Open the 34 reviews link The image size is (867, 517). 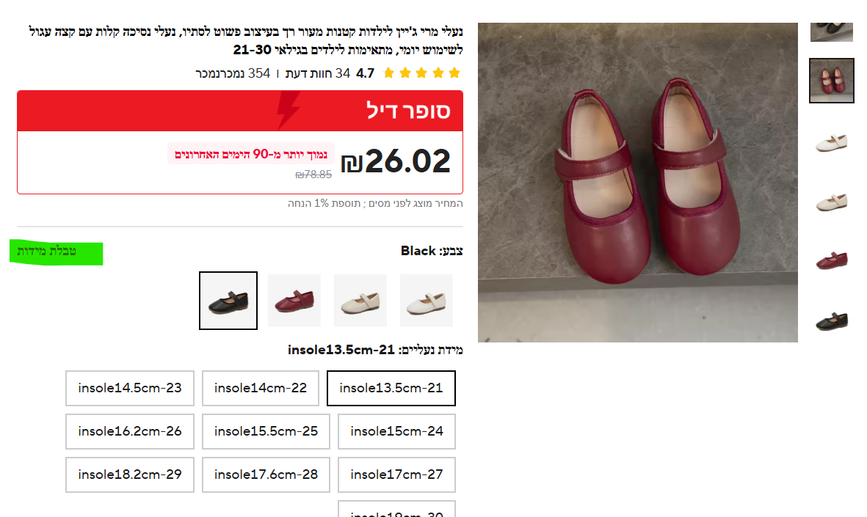coord(318,73)
